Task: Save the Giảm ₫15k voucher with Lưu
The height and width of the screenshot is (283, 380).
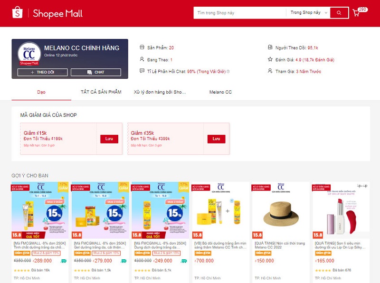Action: point(109,139)
